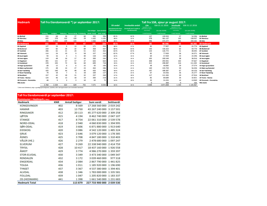Click the 'Sum verdi' column header
The width and height of the screenshot is (267, 206).
coord(95,102)
